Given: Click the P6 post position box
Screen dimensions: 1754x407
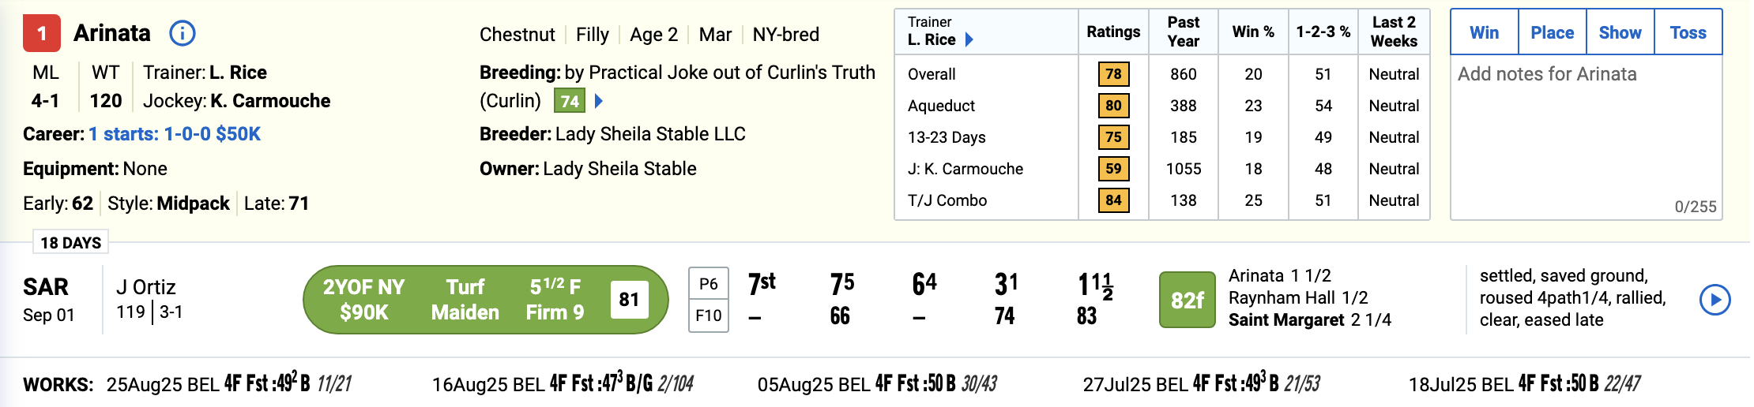Looking at the screenshot, I should point(709,284).
